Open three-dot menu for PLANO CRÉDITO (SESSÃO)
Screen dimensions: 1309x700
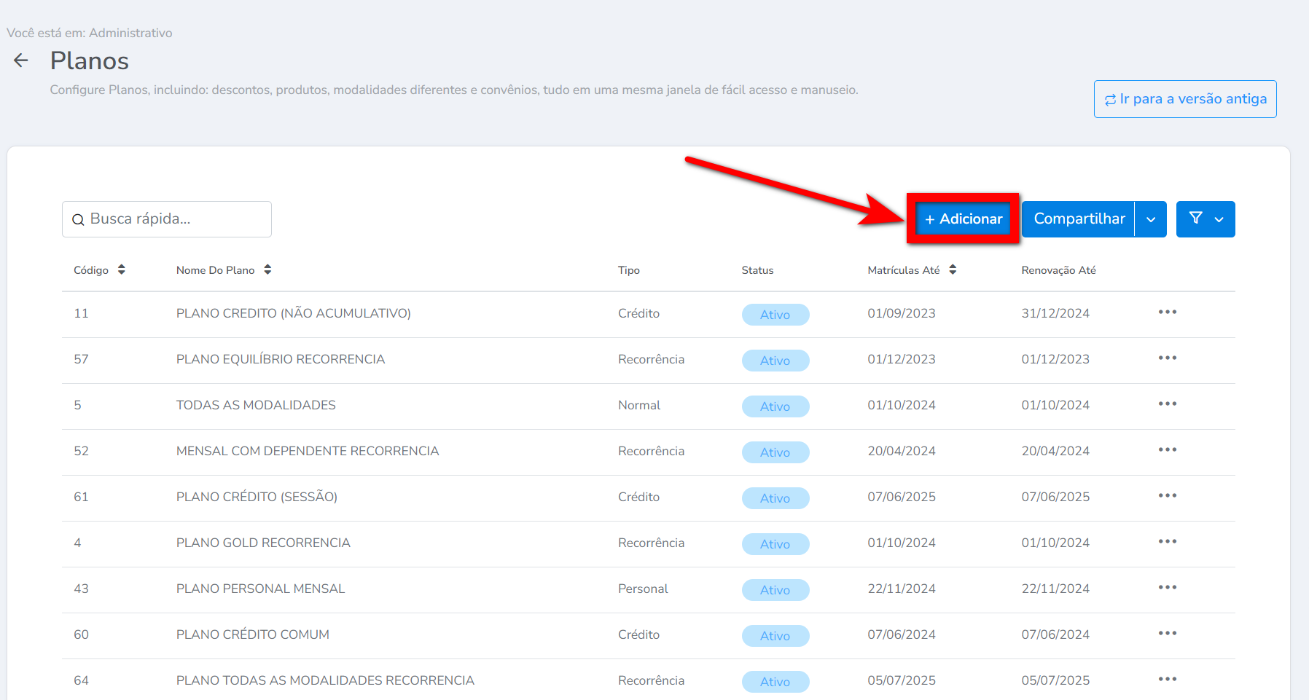[1167, 496]
